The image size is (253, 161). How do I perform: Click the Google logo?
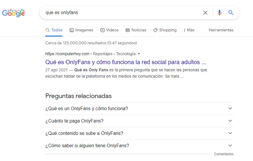[13, 13]
